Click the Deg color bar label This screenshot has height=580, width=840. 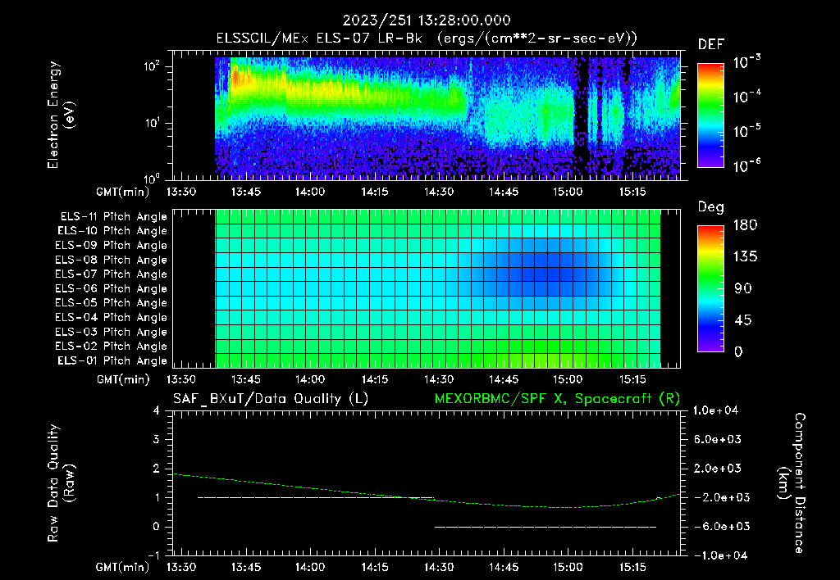[x=711, y=207]
